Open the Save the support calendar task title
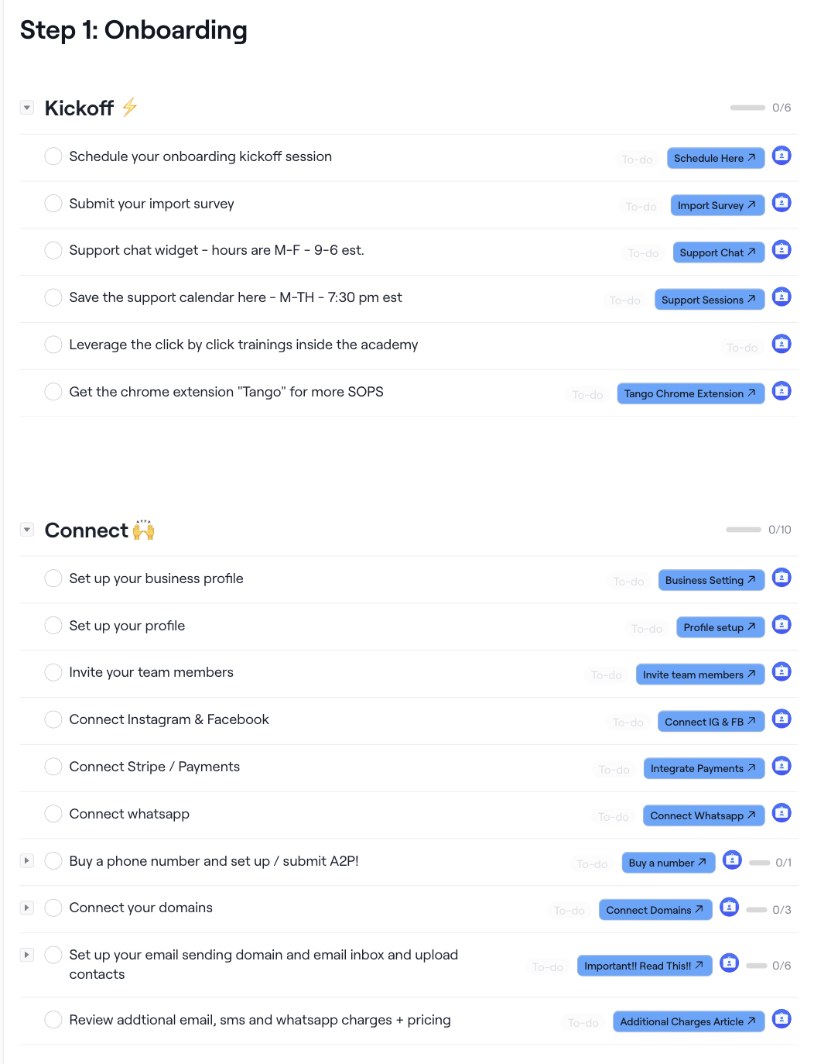814x1064 pixels. pos(235,297)
